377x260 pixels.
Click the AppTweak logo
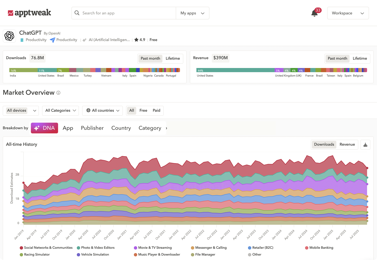[29, 13]
